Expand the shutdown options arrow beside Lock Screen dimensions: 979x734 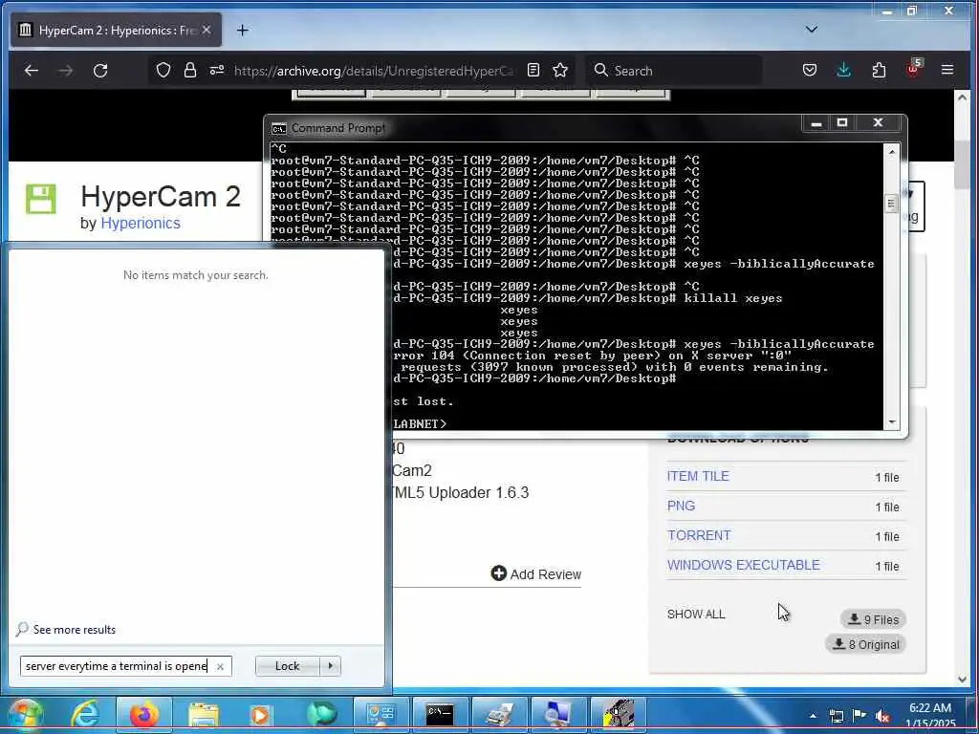(330, 666)
